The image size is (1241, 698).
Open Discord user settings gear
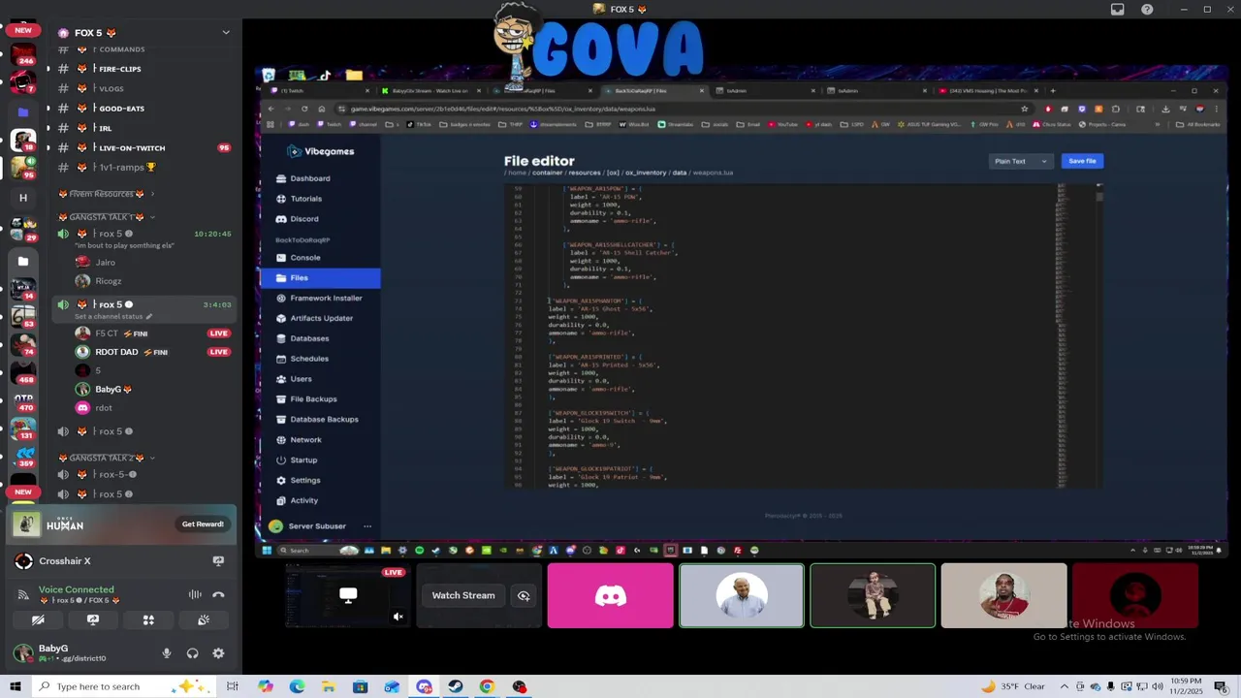tap(218, 653)
